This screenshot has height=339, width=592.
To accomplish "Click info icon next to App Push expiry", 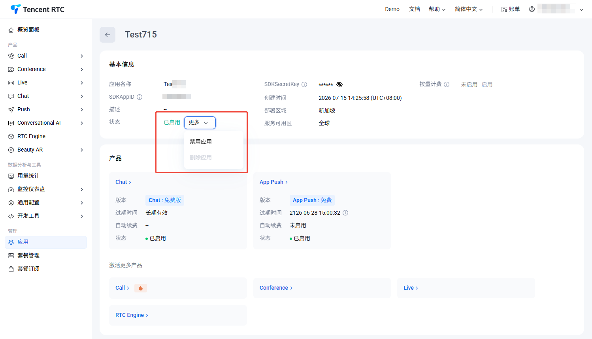I will click(x=345, y=213).
